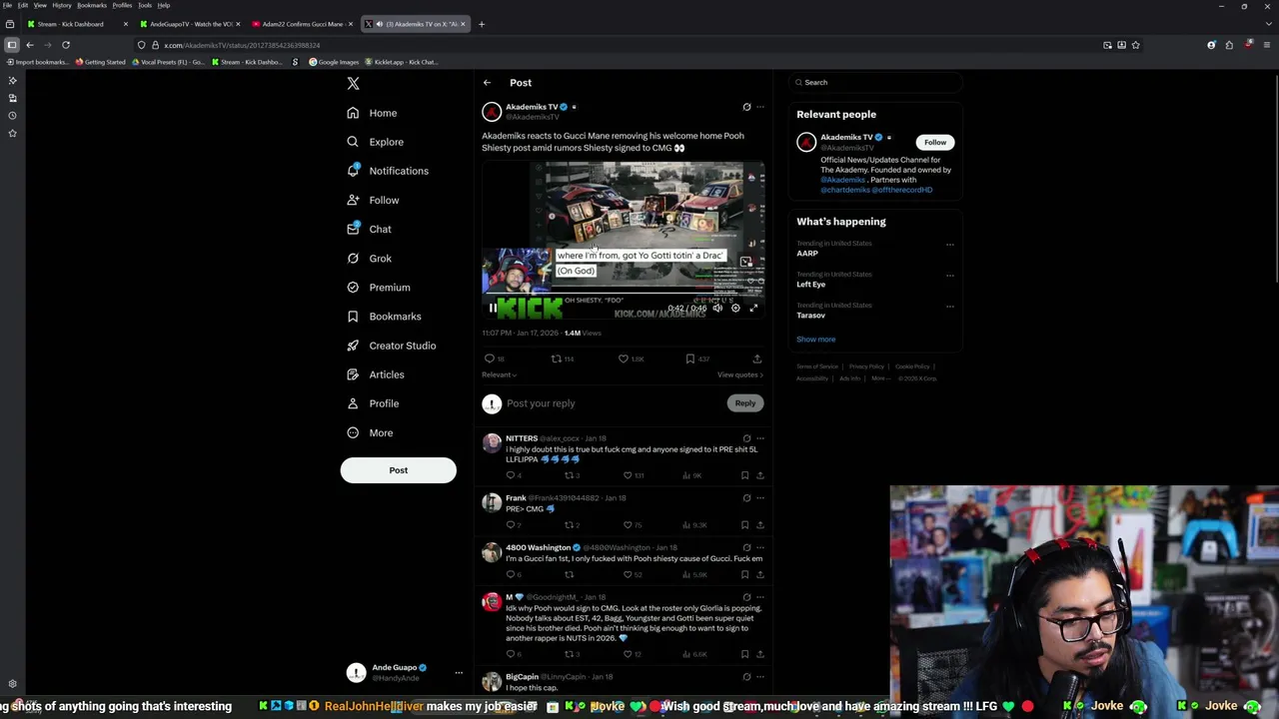Click the X search box
This screenshot has width=1279, height=719.
[x=875, y=83]
